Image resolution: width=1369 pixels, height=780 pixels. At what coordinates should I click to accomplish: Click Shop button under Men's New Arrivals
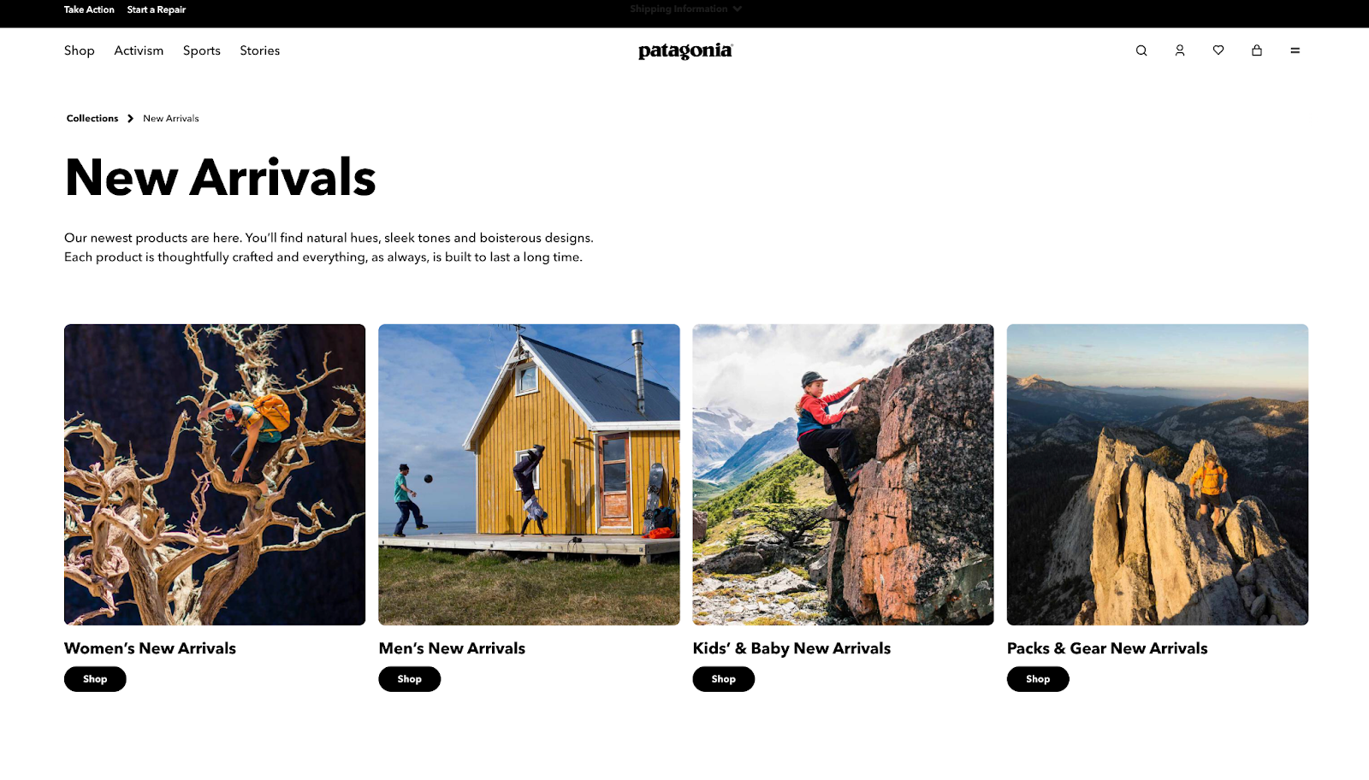(x=410, y=679)
